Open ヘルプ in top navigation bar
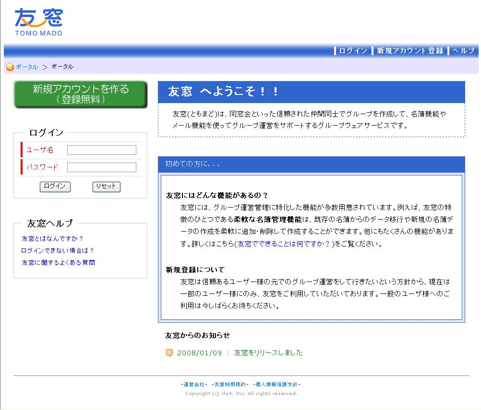Viewport: 481px width, 410px height. click(463, 50)
